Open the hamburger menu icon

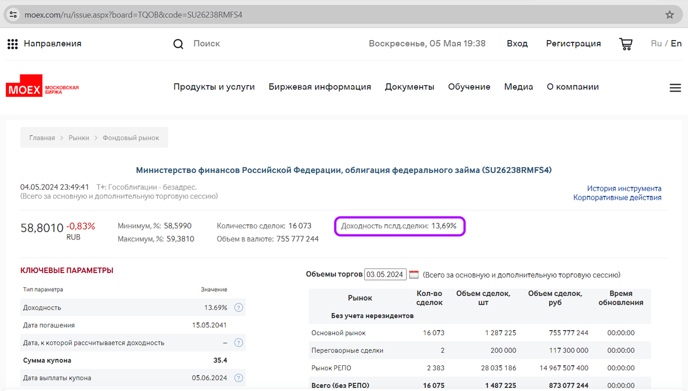coord(675,87)
